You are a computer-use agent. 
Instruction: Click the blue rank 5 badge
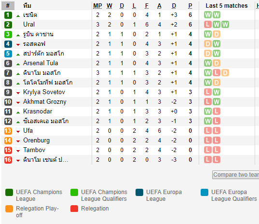point(8,54)
